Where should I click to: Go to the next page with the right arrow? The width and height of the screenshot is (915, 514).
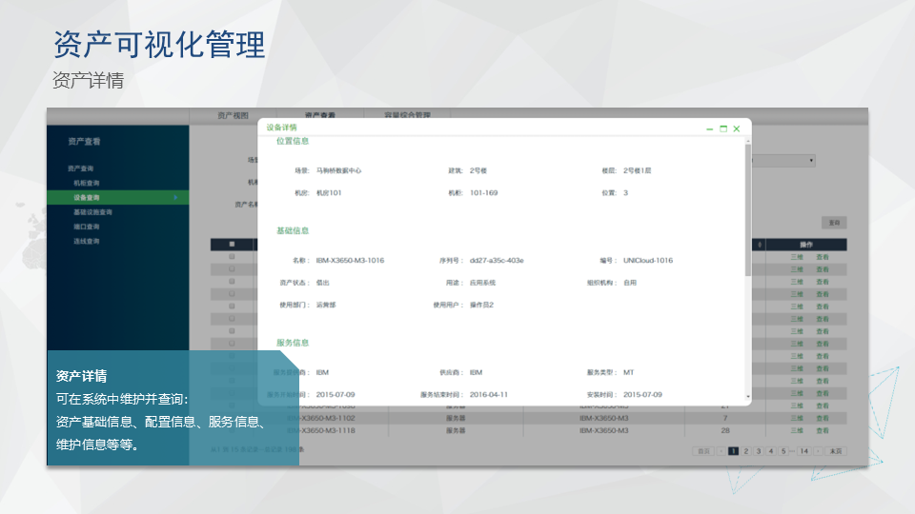click(x=818, y=451)
